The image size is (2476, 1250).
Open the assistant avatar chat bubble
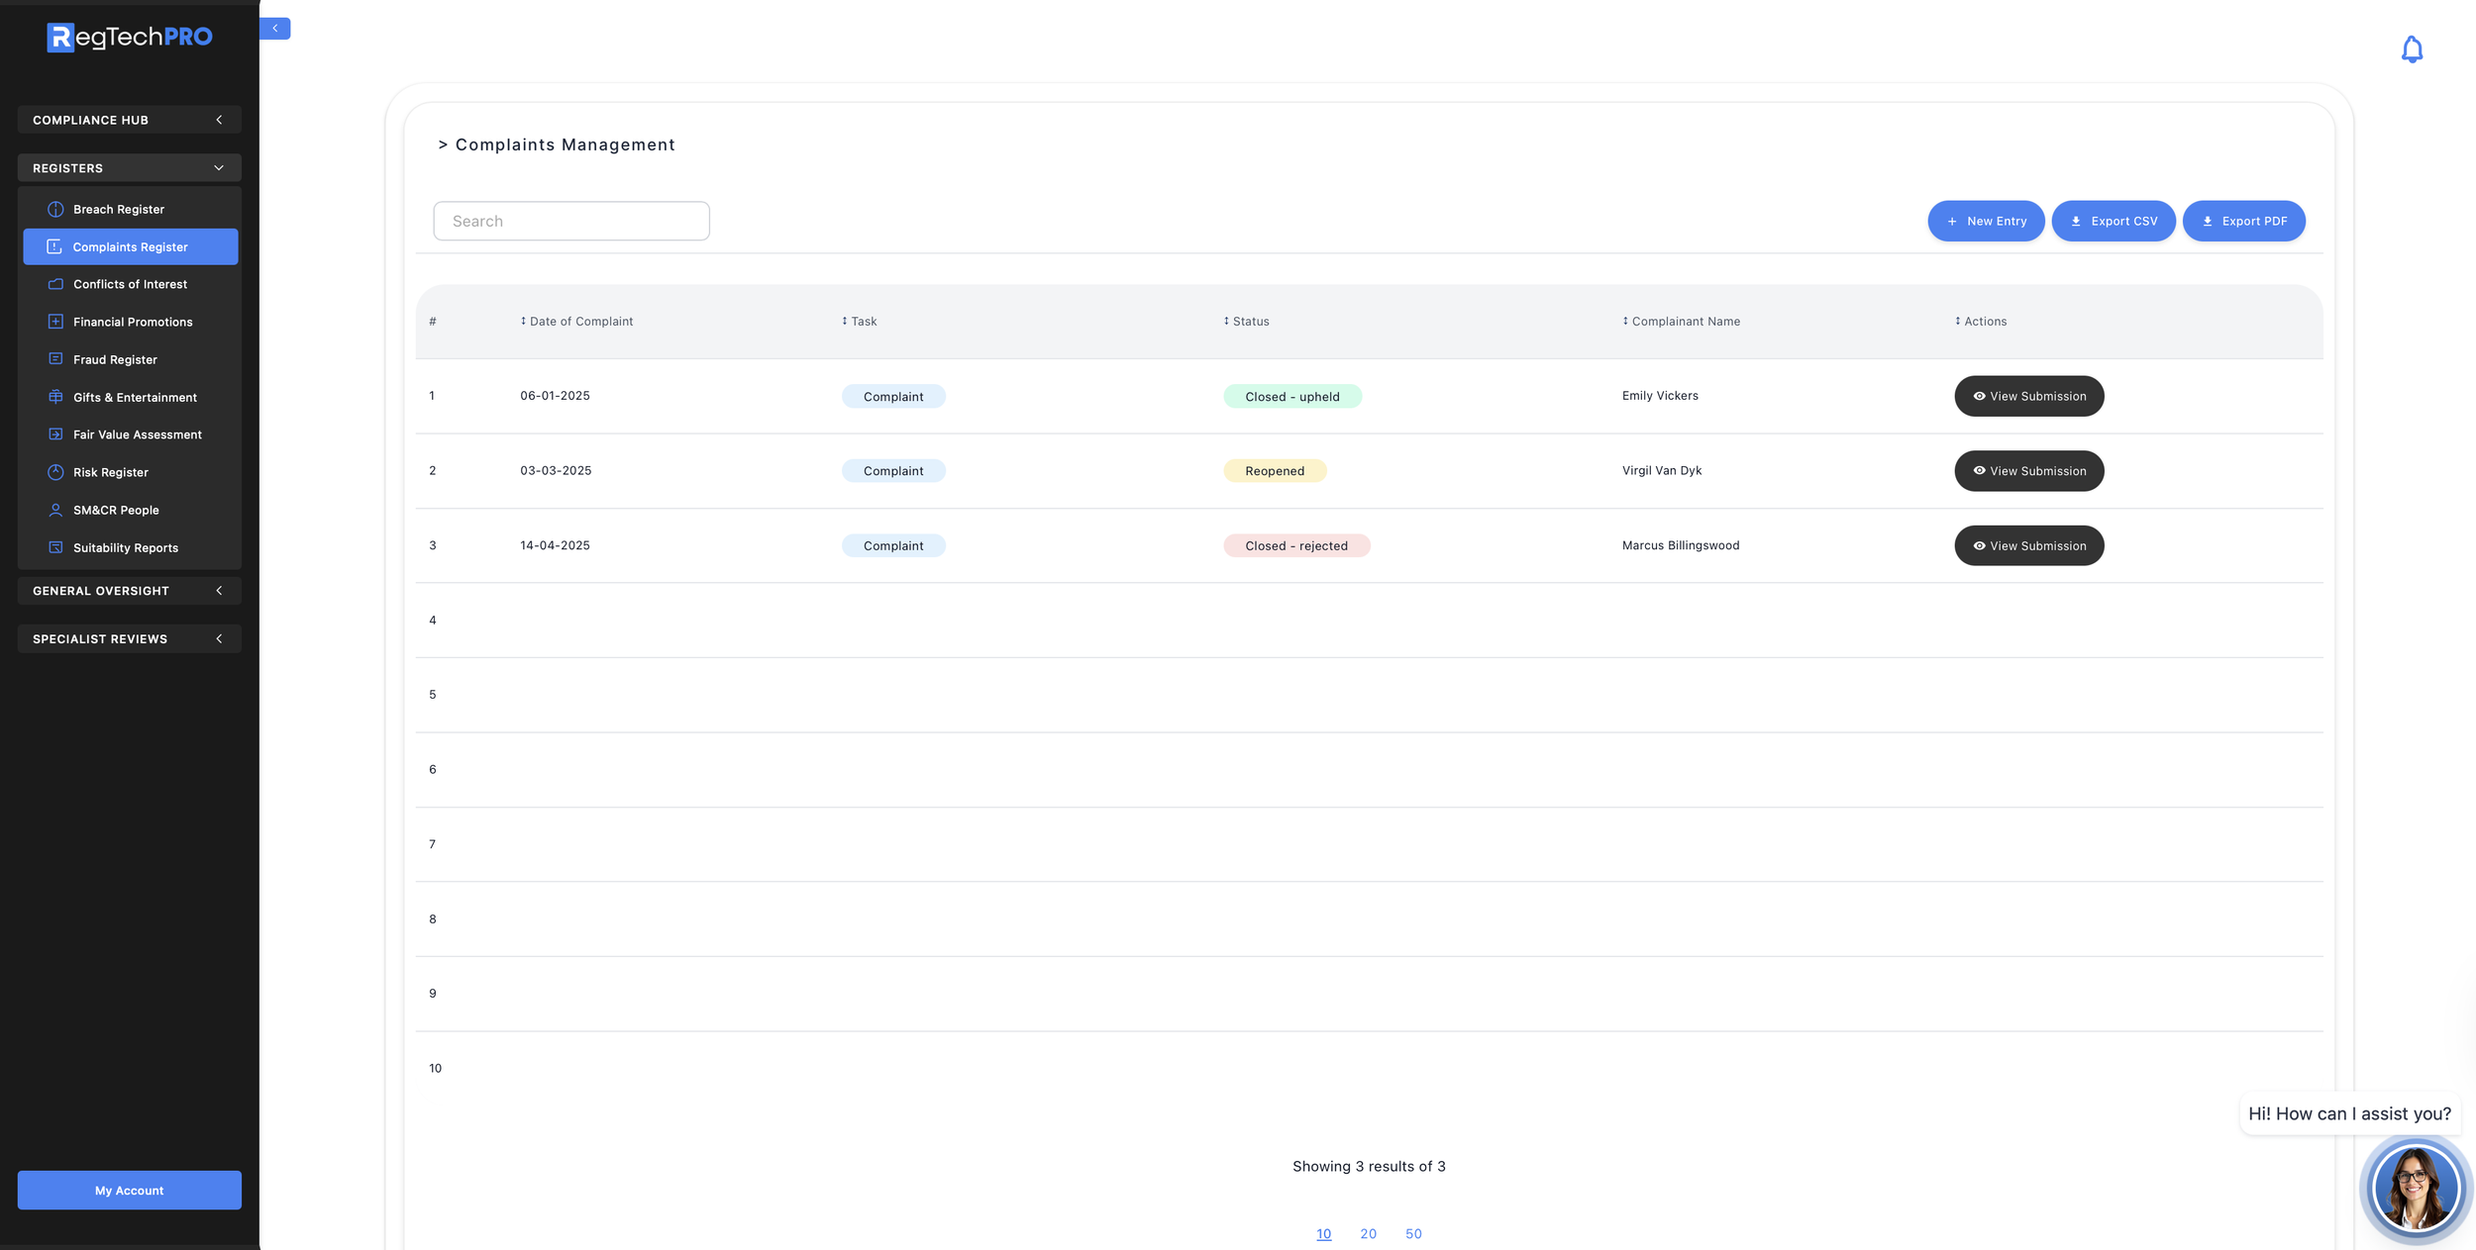[x=2415, y=1189]
